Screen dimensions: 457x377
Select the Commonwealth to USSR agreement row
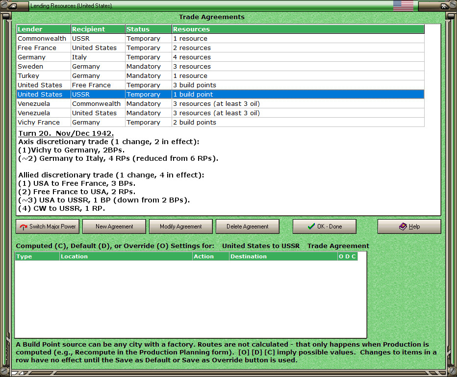(x=220, y=38)
